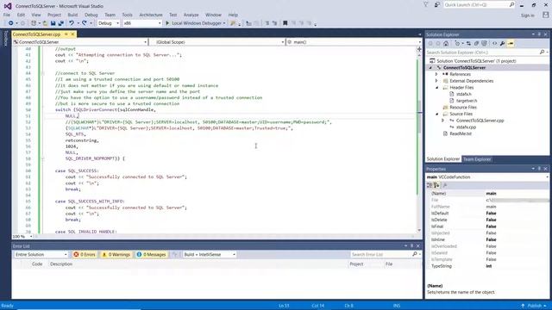Screen dimensions: 552x310
Task: Open the Build menu
Action: point(72,15)
